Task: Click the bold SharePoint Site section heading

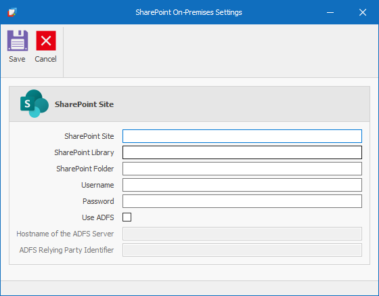Action: [x=84, y=104]
